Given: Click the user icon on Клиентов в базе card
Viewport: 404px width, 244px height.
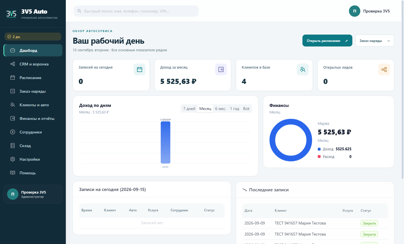Looking at the screenshot, I should point(303,69).
